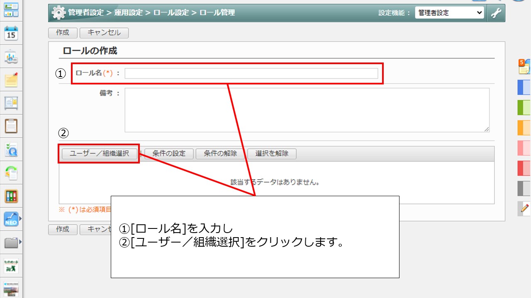Viewport: 531px width, 298px height.
Task: Go to 管理者設定 in the breadcrumb
Action: tap(86, 13)
